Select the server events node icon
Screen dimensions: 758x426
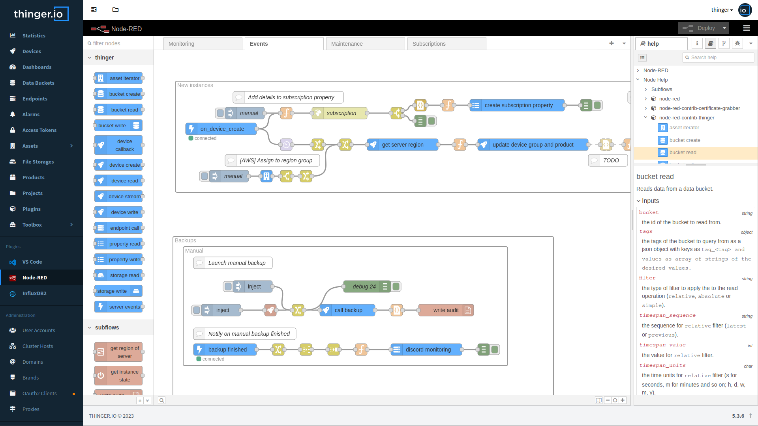coord(100,307)
